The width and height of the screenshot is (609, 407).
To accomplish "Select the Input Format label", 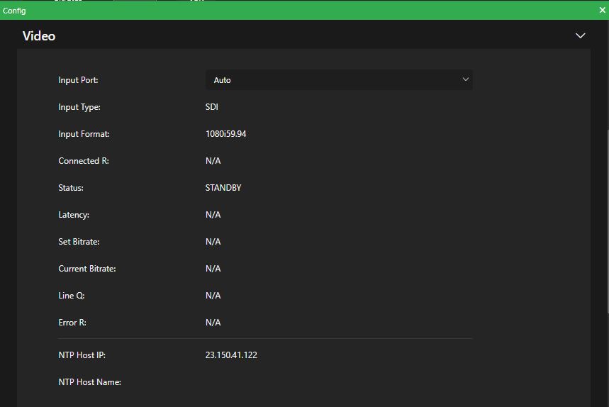I will coord(84,134).
